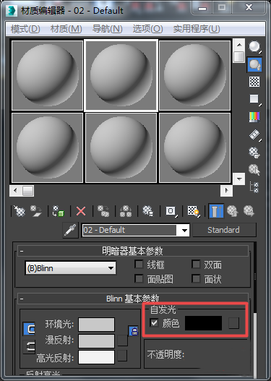Viewport: 271px width, 381px height.
Task: Click Go Forward to Sibling icon
Action: click(249, 211)
